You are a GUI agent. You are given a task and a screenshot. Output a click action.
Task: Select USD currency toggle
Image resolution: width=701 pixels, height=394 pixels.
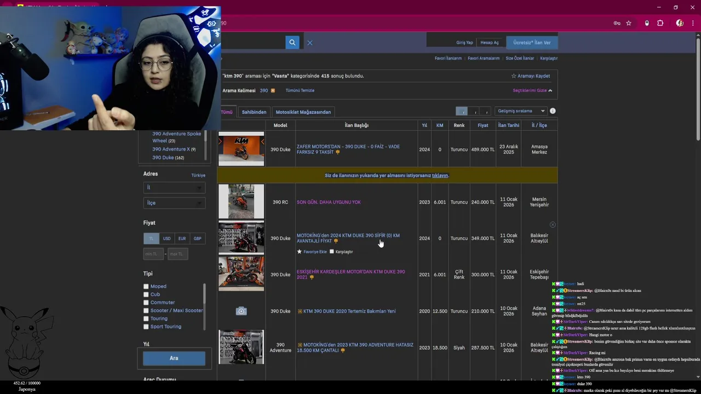tap(166, 239)
